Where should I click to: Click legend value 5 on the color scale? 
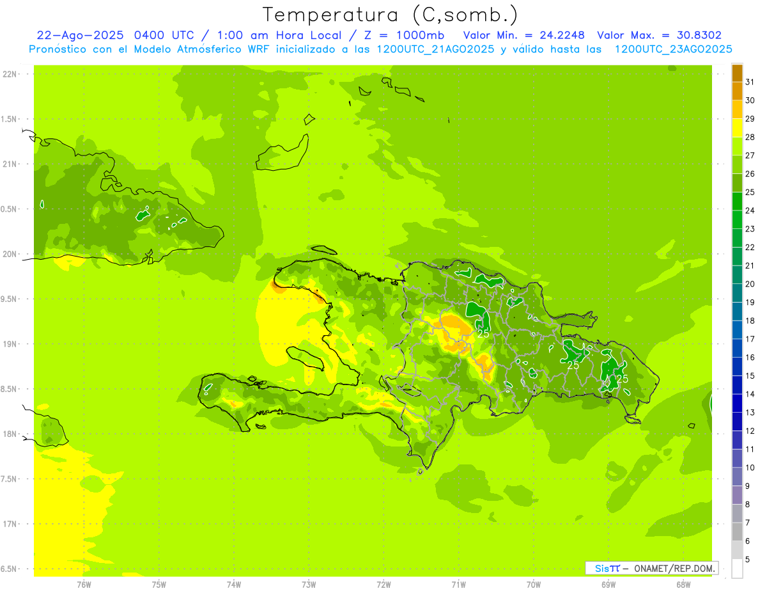[748, 559]
